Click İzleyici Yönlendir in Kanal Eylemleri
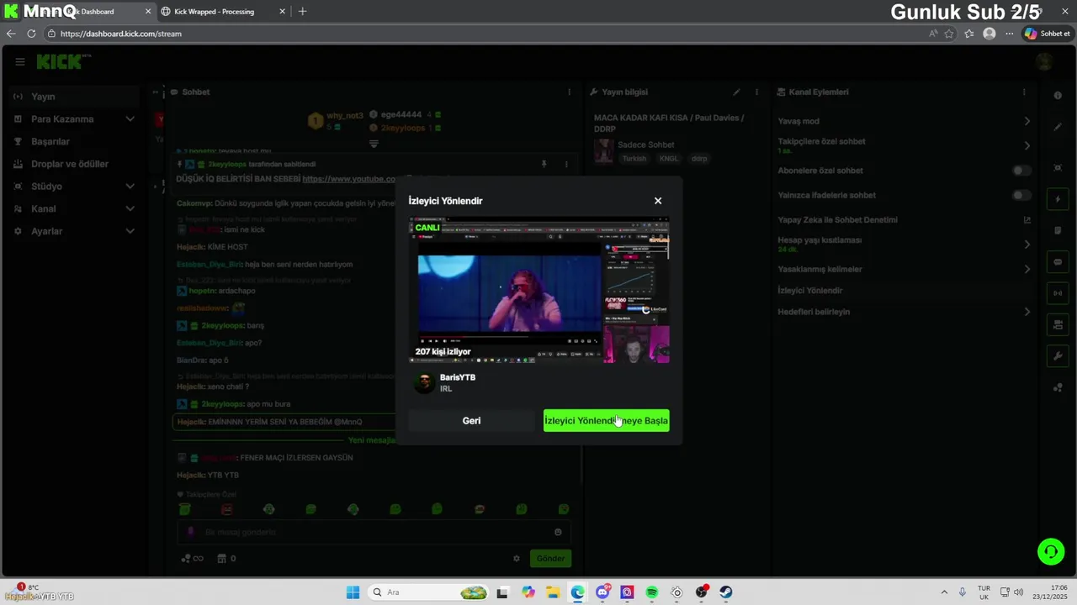 (x=809, y=291)
